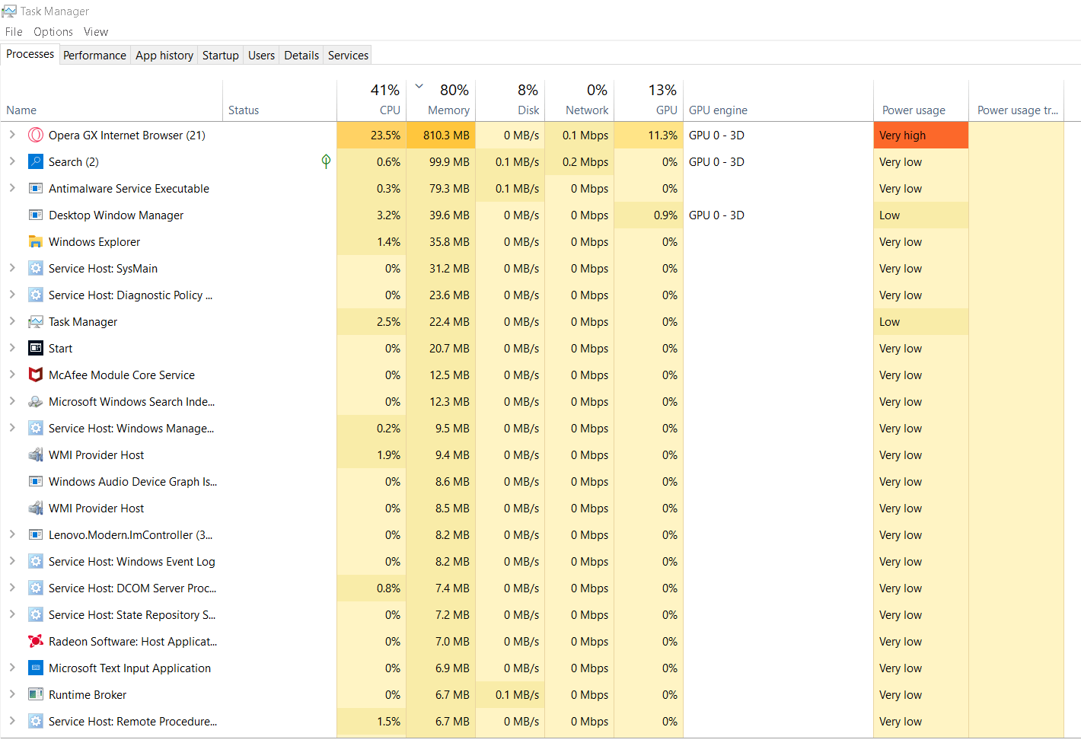Open the Options menu

click(53, 32)
